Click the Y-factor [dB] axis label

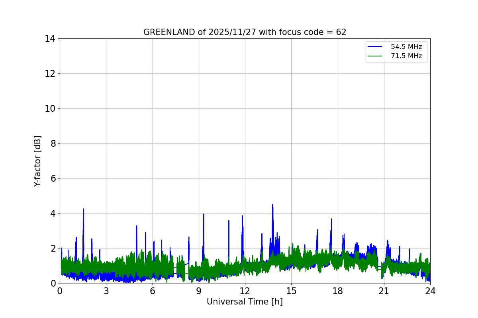[37, 161]
